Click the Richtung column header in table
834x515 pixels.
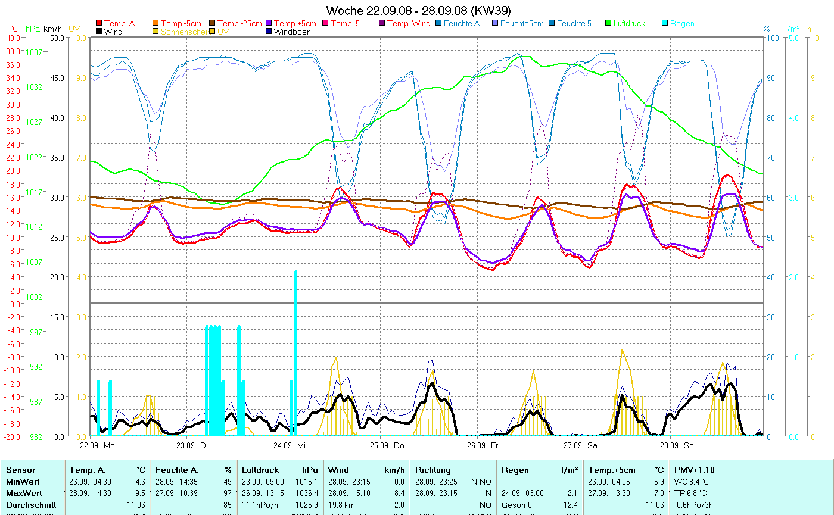click(432, 470)
